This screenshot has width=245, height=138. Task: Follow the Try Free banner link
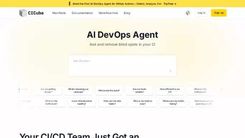(170, 4)
